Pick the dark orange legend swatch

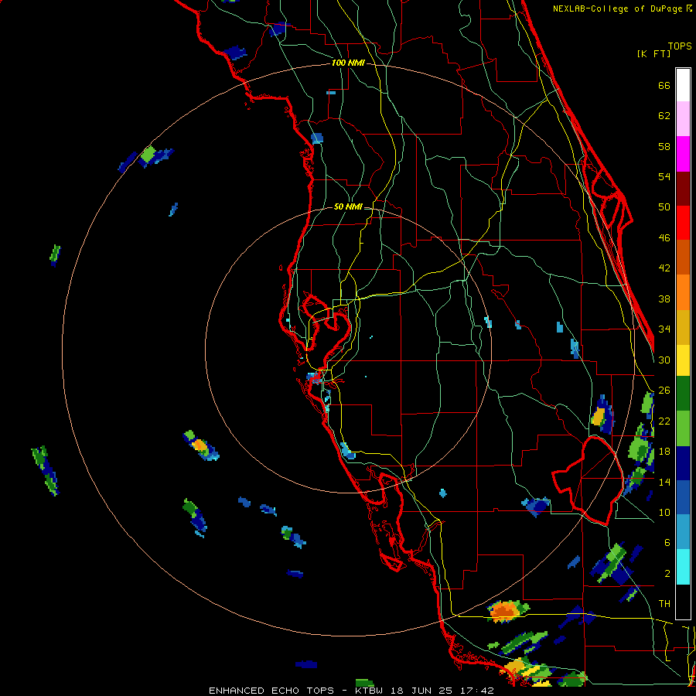(683, 257)
